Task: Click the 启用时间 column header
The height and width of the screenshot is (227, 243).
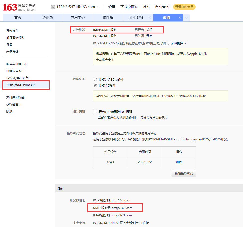Action: point(145,152)
